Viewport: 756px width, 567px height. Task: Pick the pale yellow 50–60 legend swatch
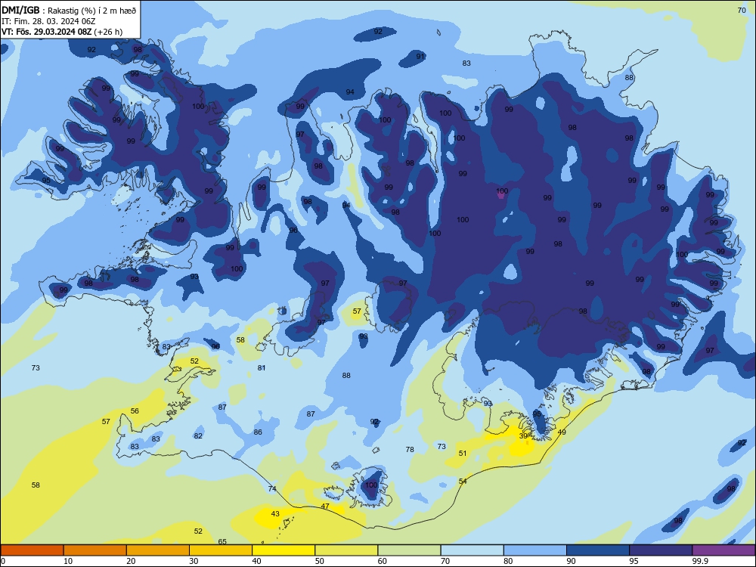point(346,550)
